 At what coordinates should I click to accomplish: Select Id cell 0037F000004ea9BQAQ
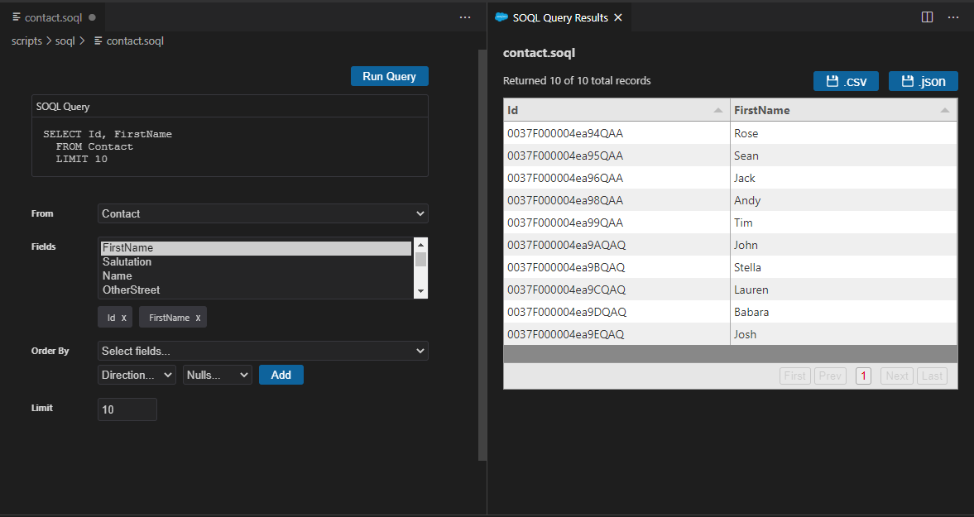617,267
